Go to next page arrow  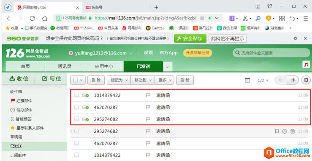click(293, 80)
